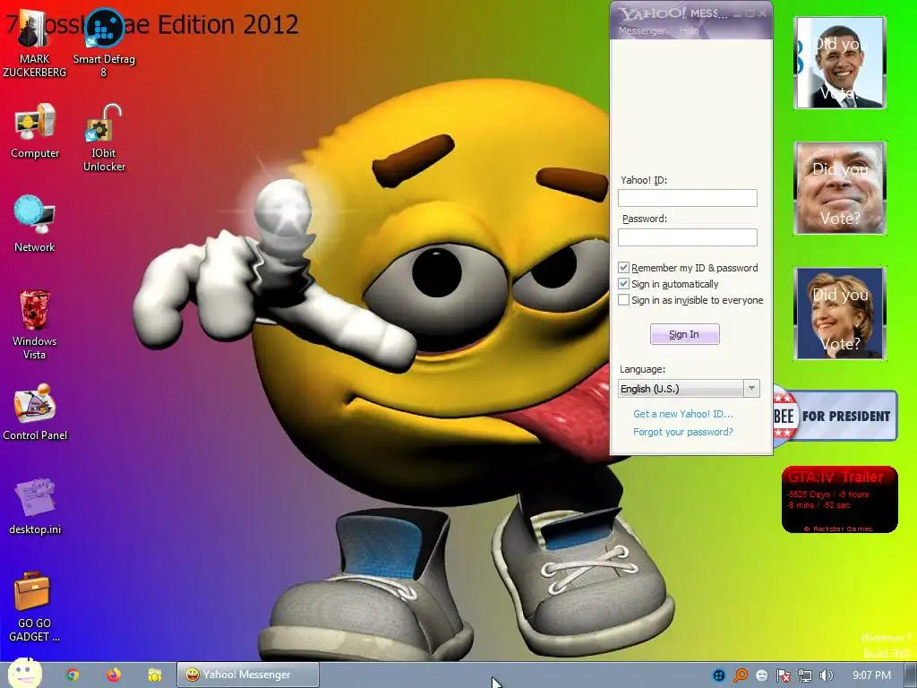Click the grey smiley Yahoo tray icon
917x688 pixels.
(x=761, y=675)
